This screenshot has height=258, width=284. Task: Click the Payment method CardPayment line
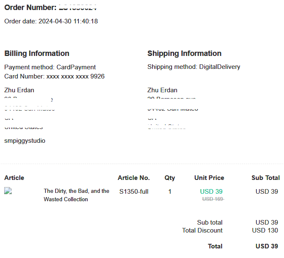[x=50, y=67]
